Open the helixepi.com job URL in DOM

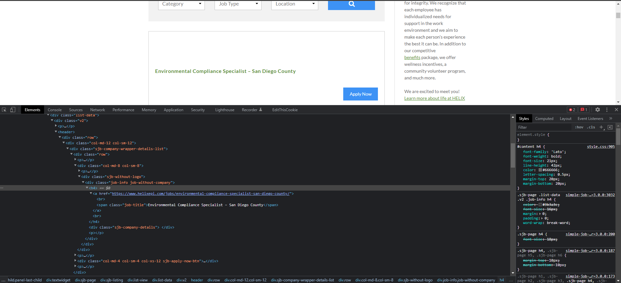coord(201,194)
